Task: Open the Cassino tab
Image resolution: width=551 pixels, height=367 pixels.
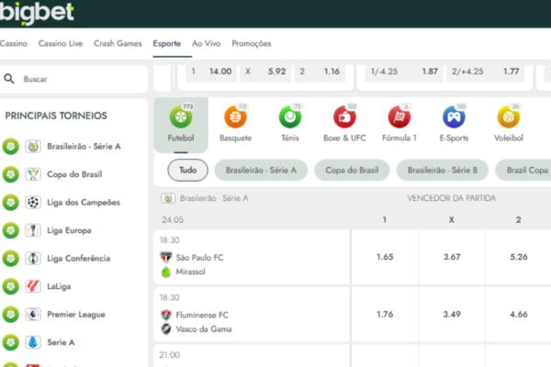Action: (x=14, y=43)
